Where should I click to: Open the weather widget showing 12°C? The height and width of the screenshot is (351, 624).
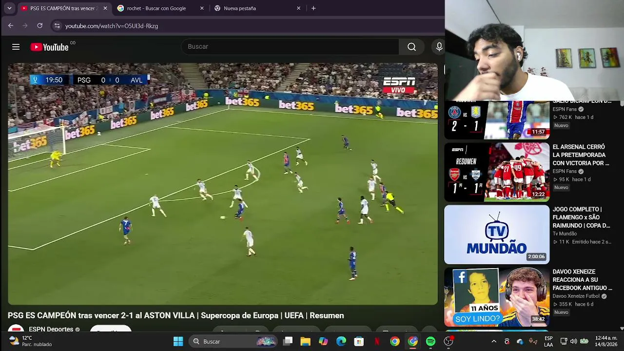[x=30, y=341]
